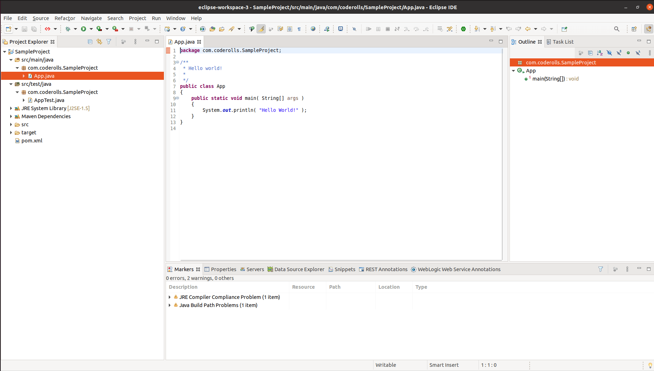Expand the JRE System Library node

[x=11, y=108]
